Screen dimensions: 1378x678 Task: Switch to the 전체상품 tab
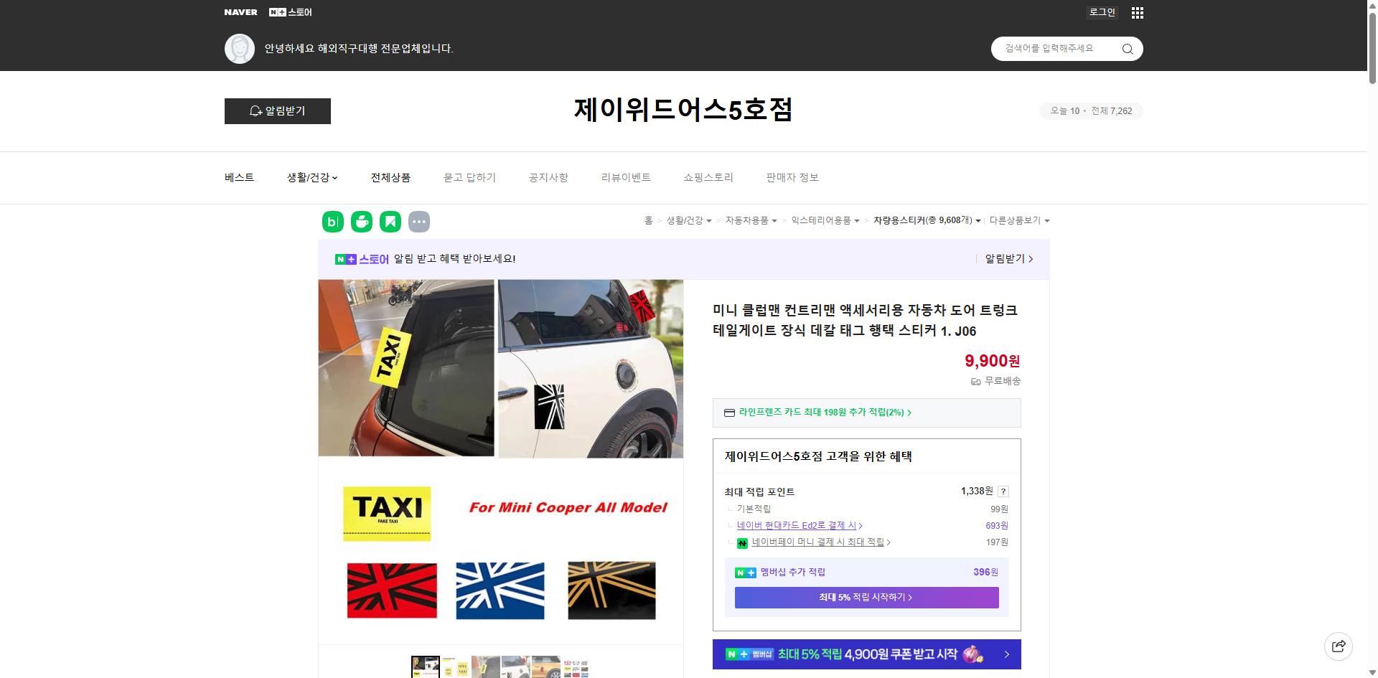pyautogui.click(x=390, y=177)
